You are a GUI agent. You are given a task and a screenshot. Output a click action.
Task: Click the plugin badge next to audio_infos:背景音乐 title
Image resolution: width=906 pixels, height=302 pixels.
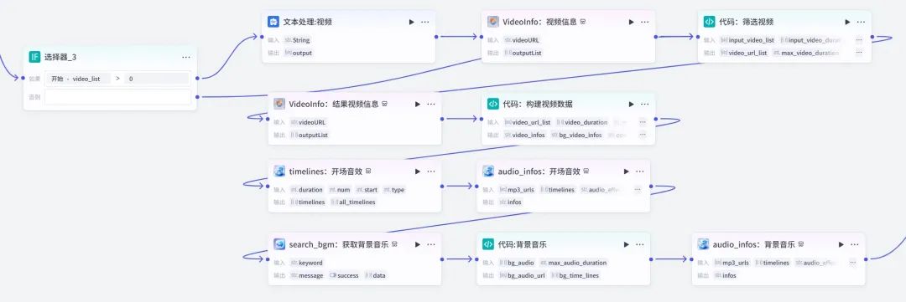point(801,244)
